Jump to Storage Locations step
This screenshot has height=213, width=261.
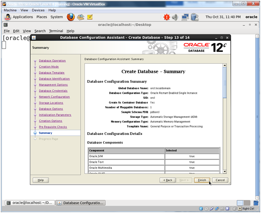click(51, 103)
